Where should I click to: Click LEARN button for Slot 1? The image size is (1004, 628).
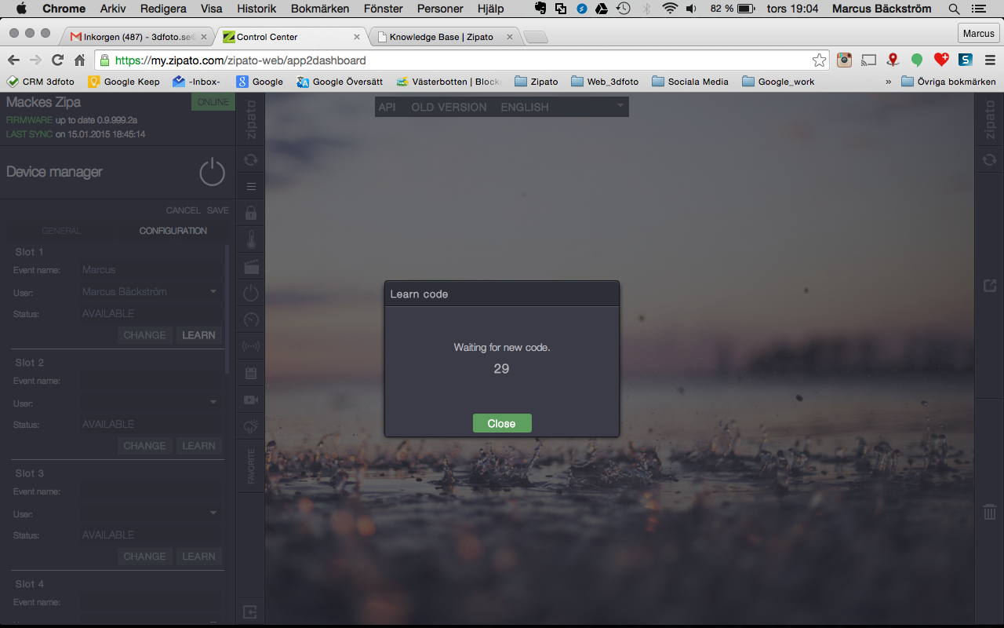198,335
